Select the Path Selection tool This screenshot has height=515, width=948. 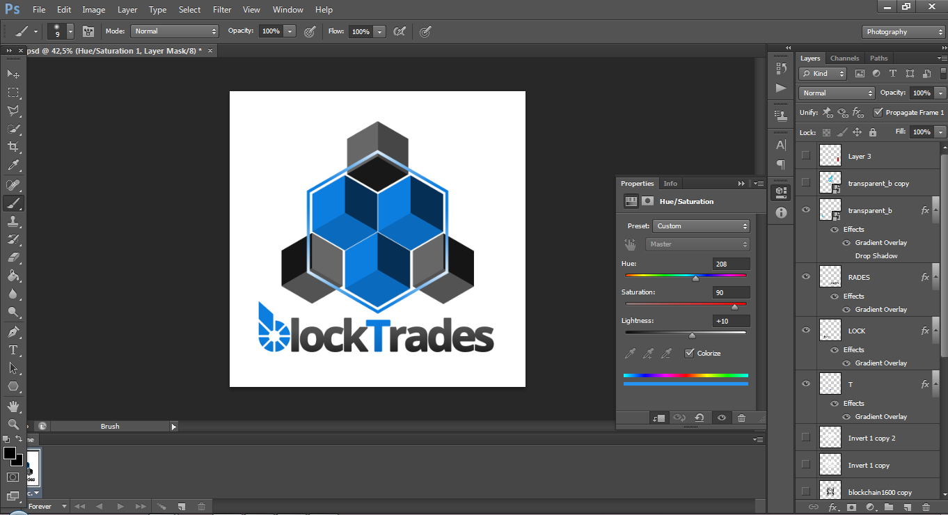click(13, 367)
